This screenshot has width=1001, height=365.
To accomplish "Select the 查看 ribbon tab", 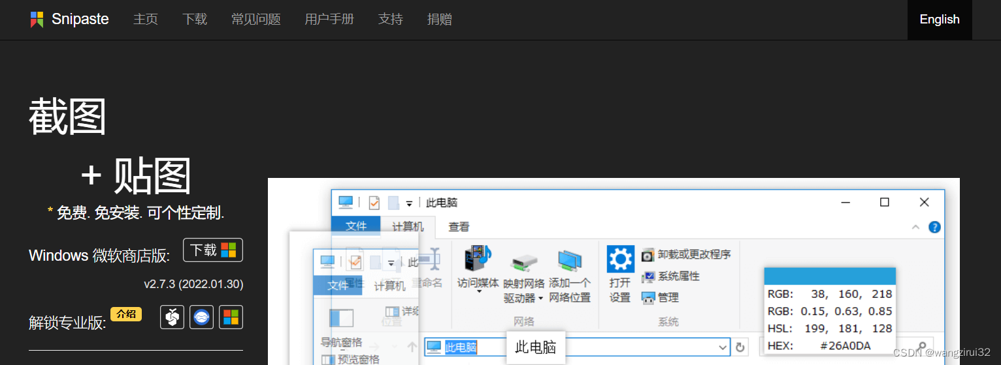I will pyautogui.click(x=459, y=227).
